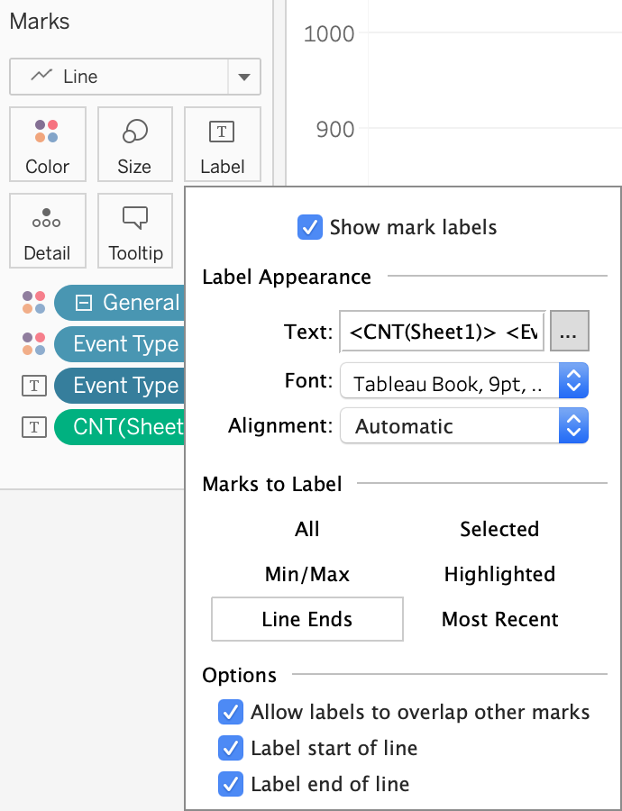Screen dimensions: 622x811
Task: Click text icon beside Event Type pill
Action: (33, 386)
